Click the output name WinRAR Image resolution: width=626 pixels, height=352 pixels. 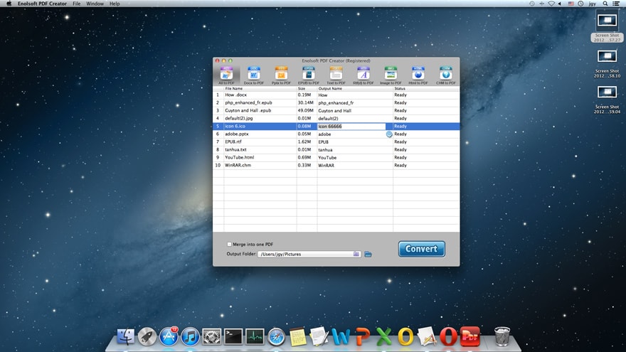click(327, 165)
